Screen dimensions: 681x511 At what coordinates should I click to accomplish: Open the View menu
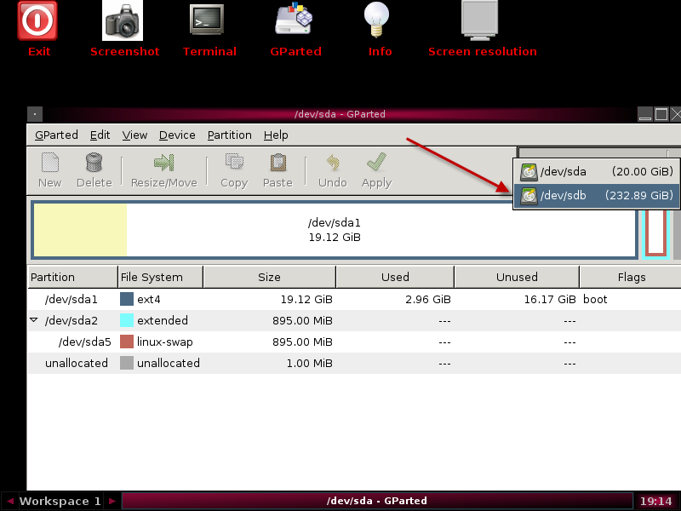(134, 135)
